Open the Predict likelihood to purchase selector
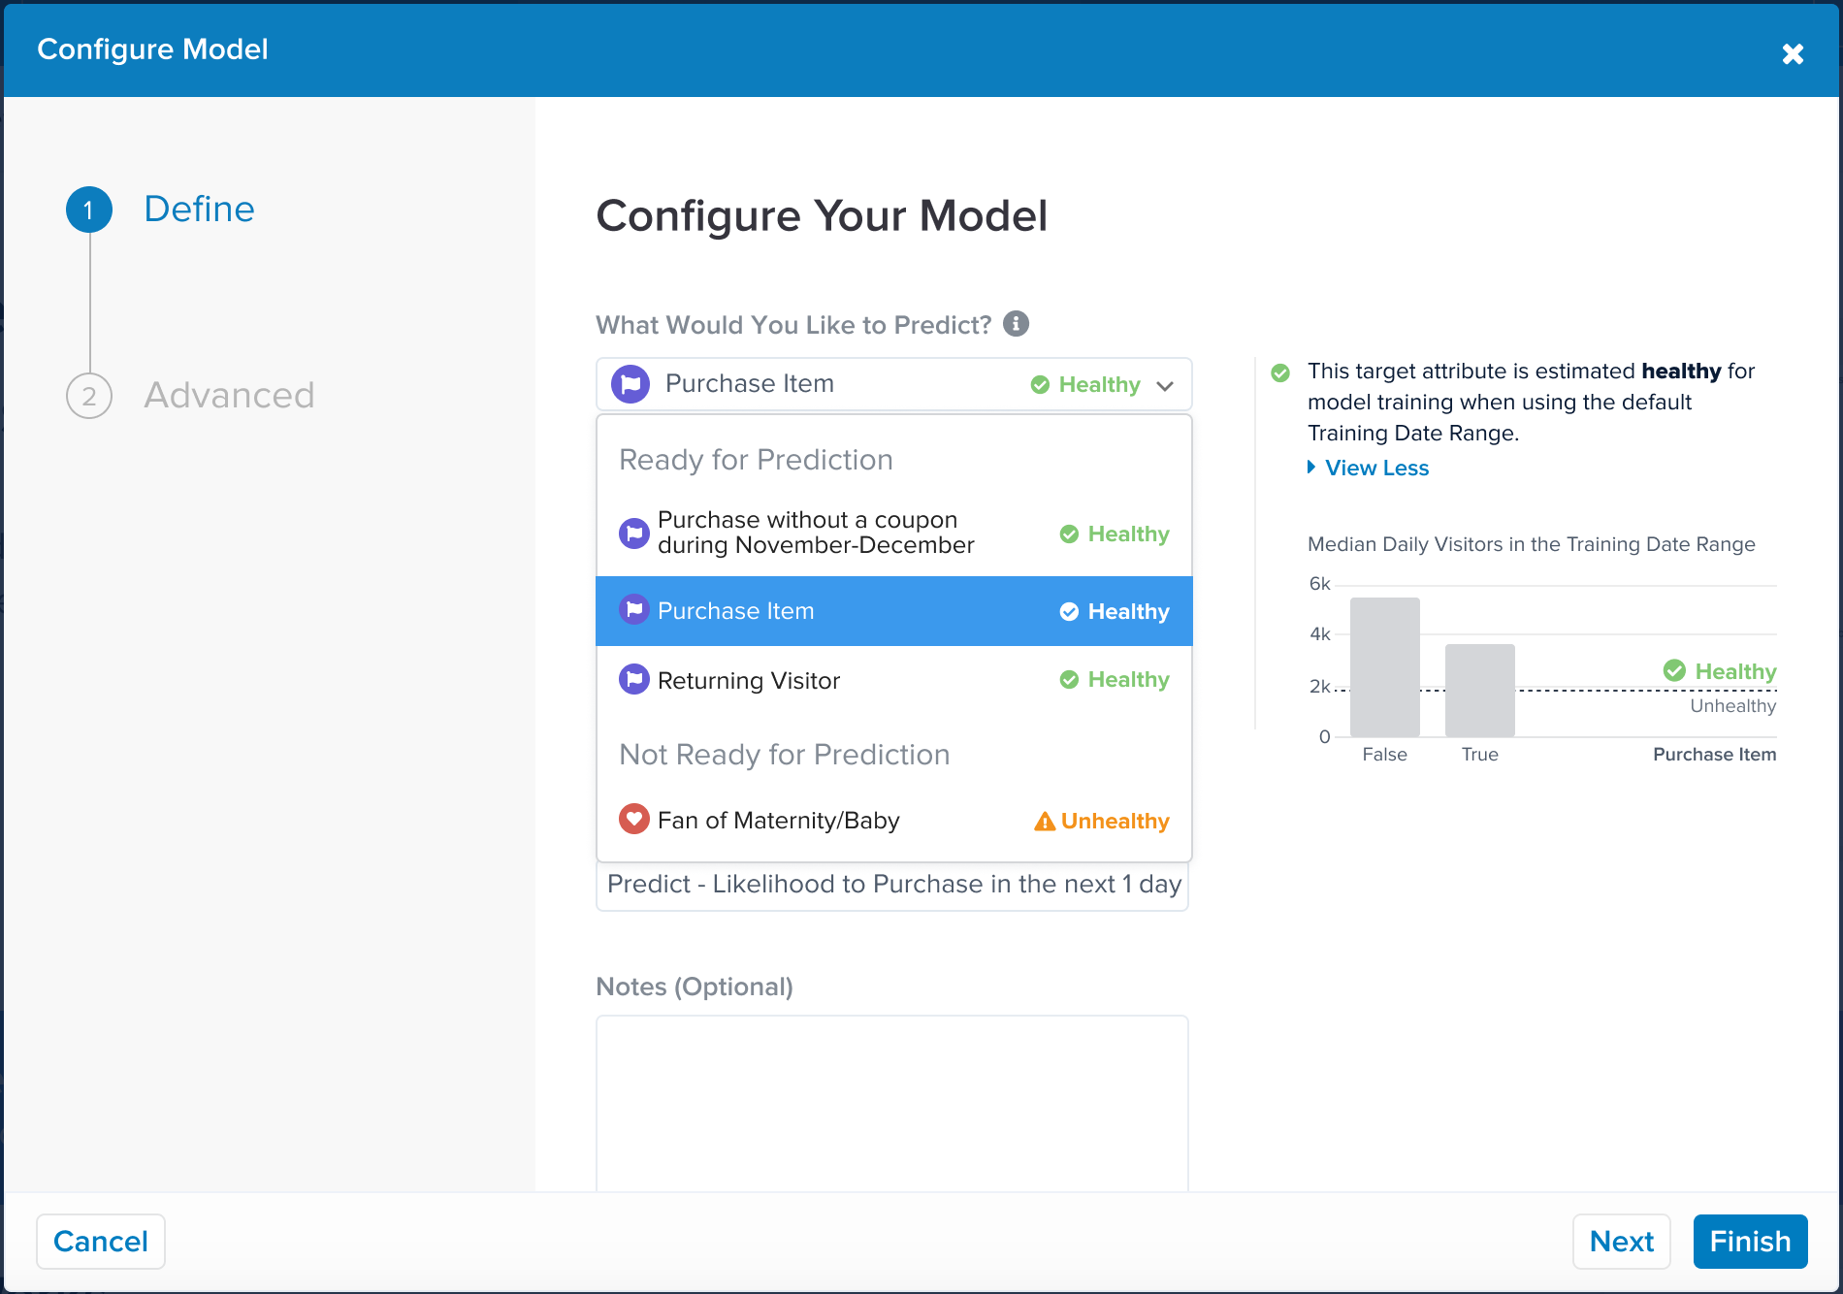 click(892, 886)
